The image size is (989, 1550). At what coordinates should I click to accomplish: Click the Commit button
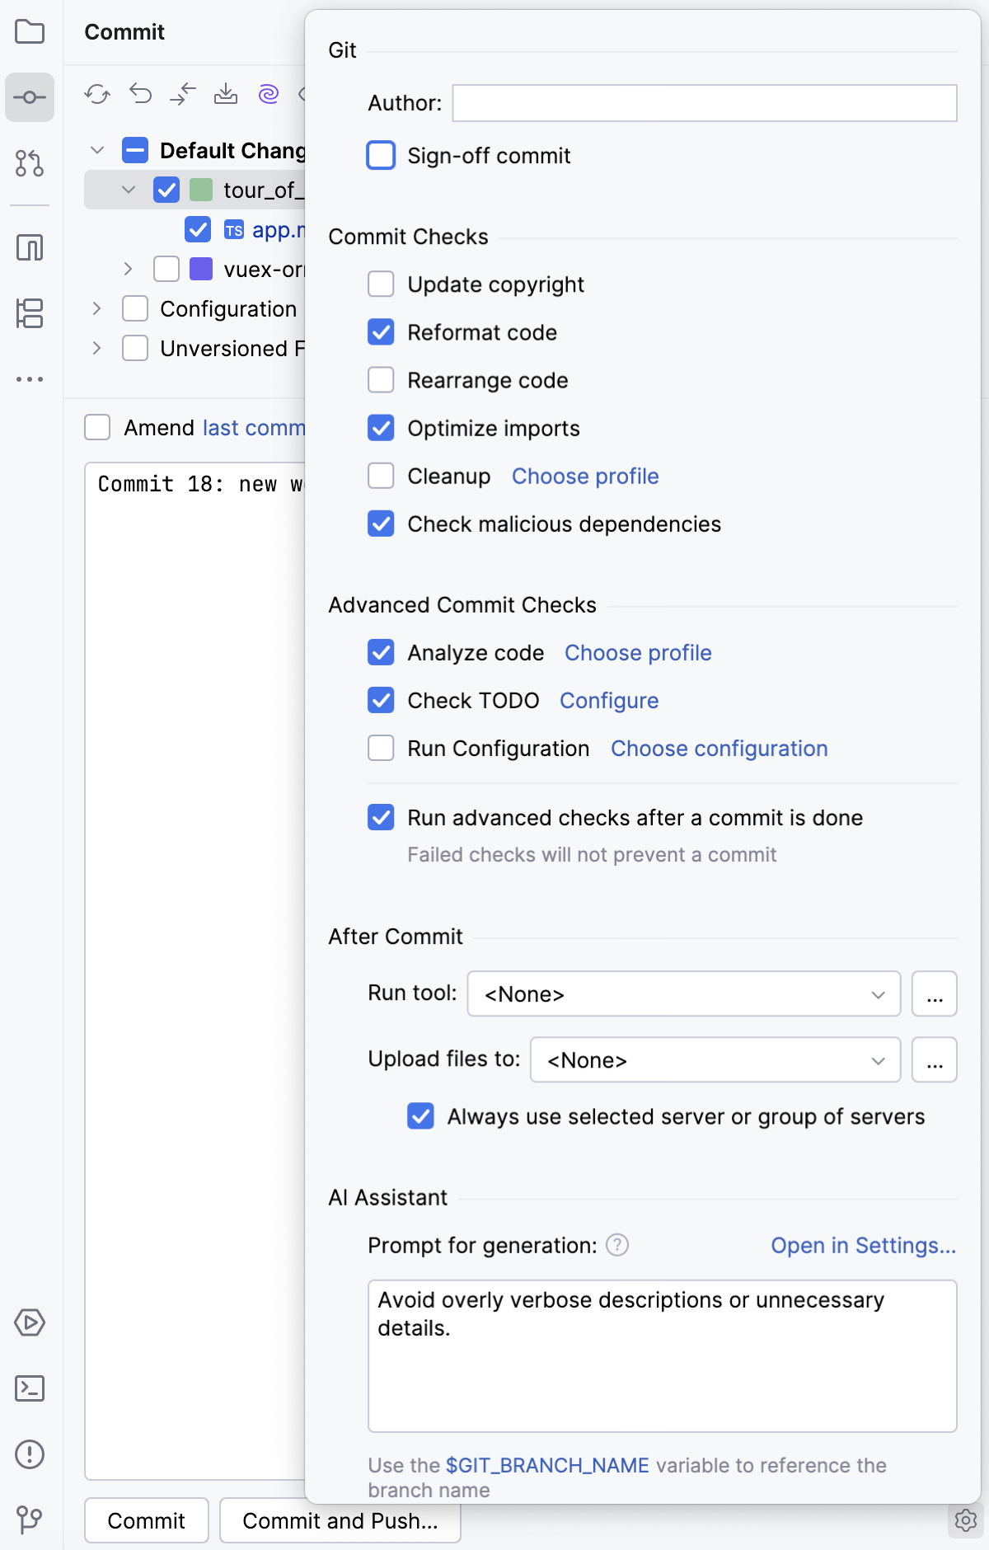(147, 1520)
